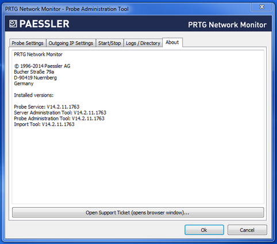Viewport: 277px width, 244px height.
Task: Select the Start/Stop tab
Action: 109,43
